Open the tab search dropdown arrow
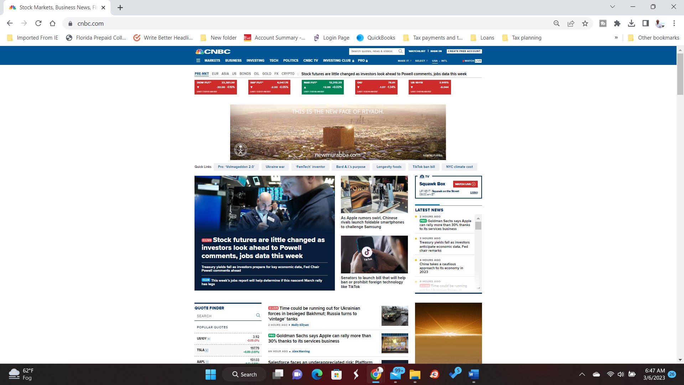 point(612,7)
